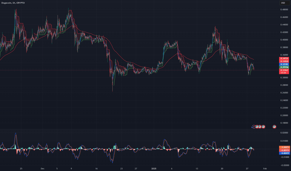This screenshot has width=291, height=171.
Task: Open the isolated US flag event icon near Feb
Action: click(x=274, y=127)
